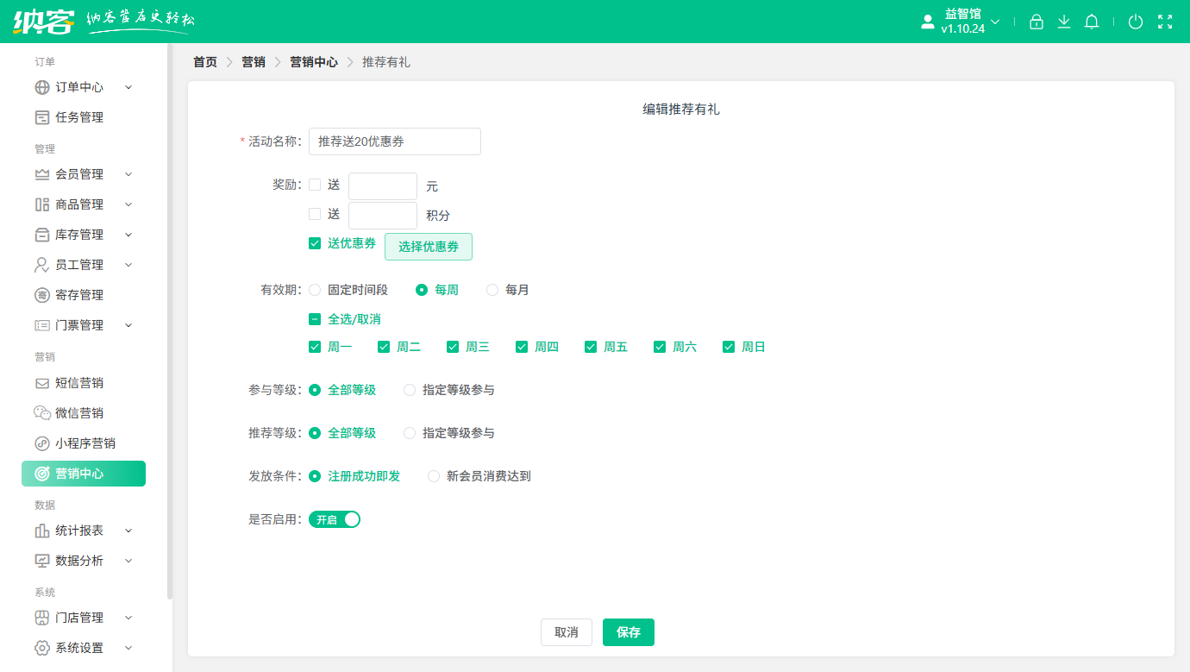Save the activity with 保存 button

[628, 632]
